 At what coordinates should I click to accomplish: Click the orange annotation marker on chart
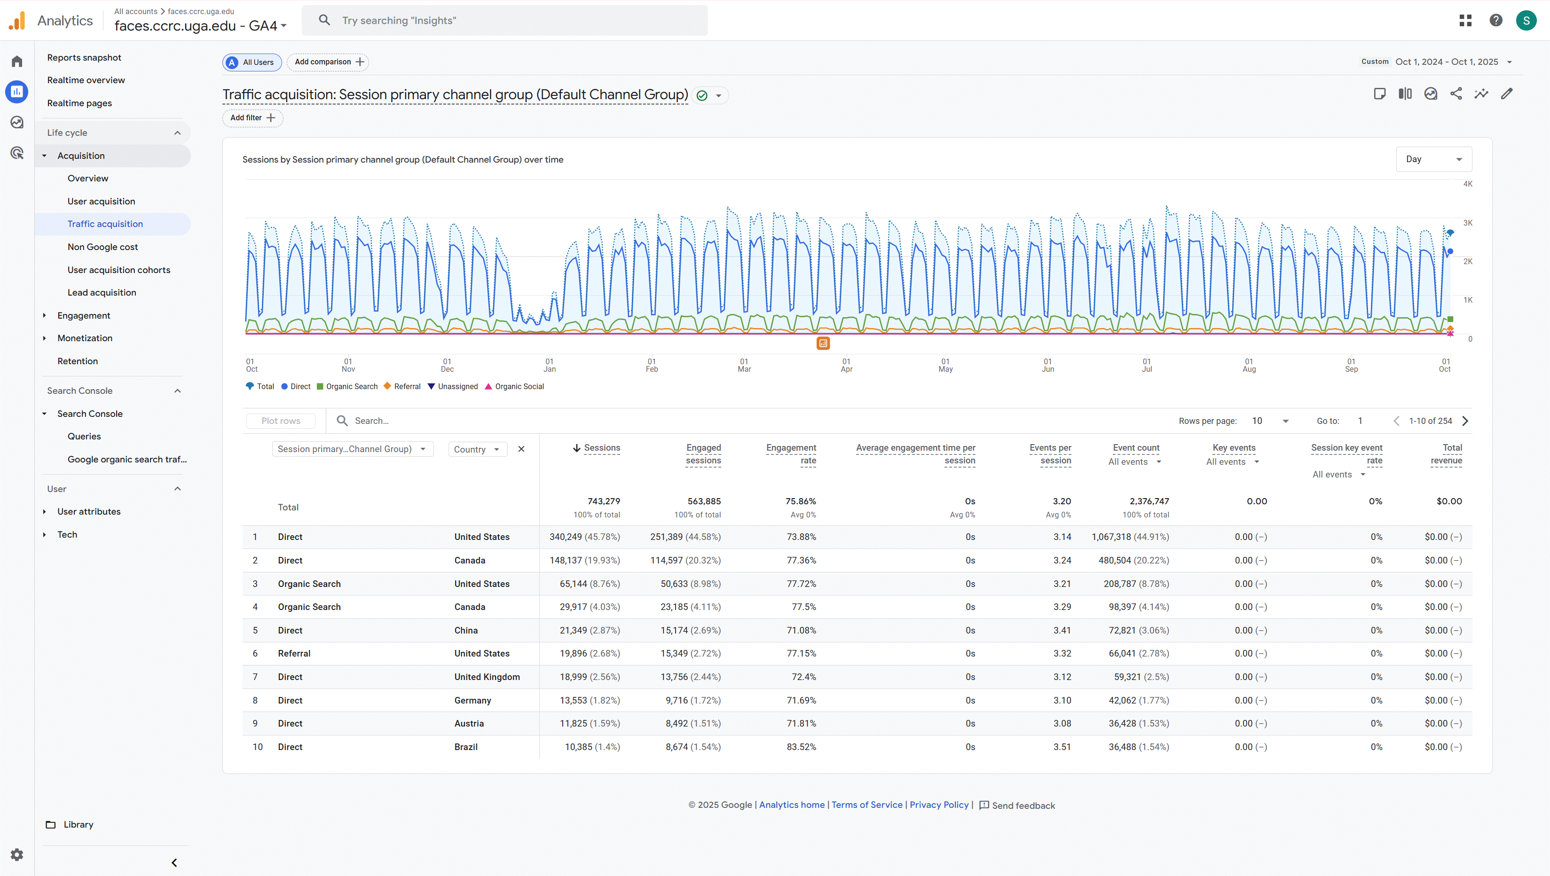(x=823, y=343)
